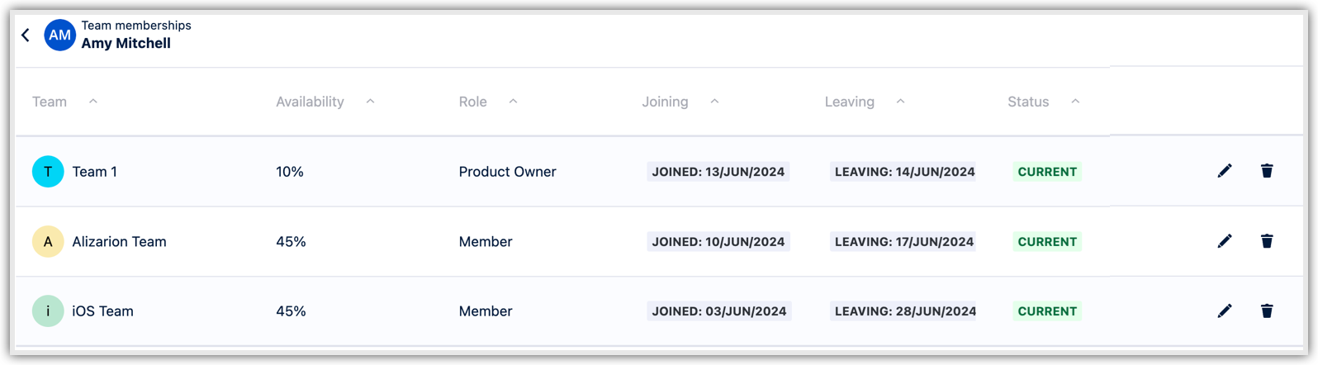Screen dimensions: 1318x365
Task: Sort by Availability column arrow
Action: click(x=370, y=102)
